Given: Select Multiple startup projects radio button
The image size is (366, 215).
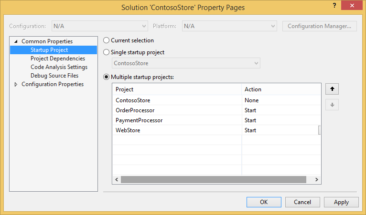Looking at the screenshot, I should 106,77.
